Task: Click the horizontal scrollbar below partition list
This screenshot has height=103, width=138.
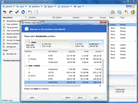Action: (x=62, y=86)
